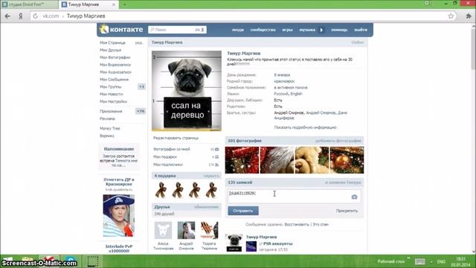Bookmark page with star icon
This screenshot has width=476, height=268.
pyautogui.click(x=451, y=16)
